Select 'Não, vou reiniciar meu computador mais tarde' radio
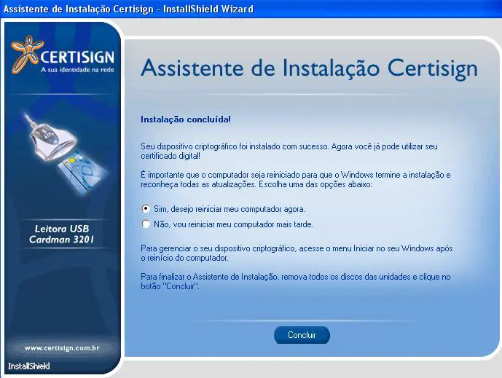Viewport: 502px width, 378px height. 146,224
